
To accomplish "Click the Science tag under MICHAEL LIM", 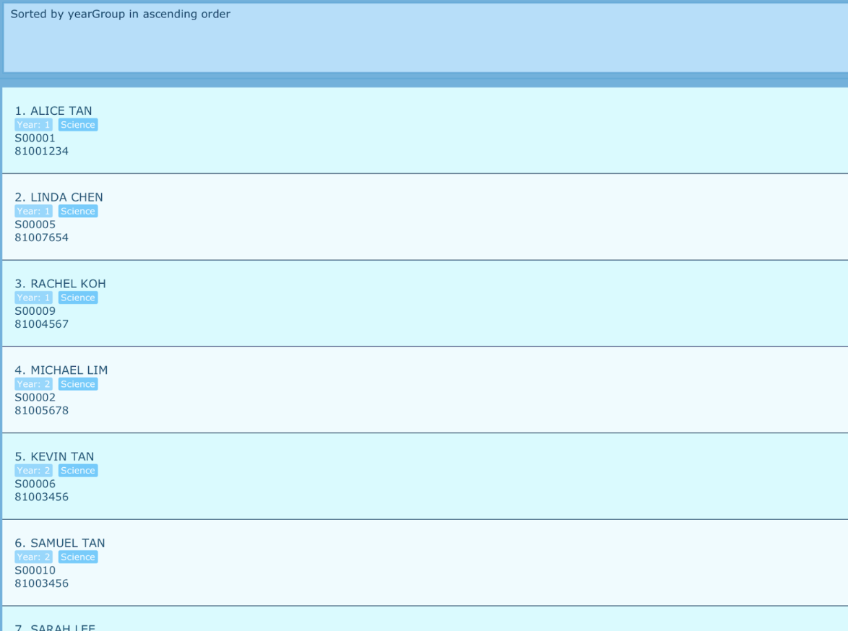I will [78, 384].
